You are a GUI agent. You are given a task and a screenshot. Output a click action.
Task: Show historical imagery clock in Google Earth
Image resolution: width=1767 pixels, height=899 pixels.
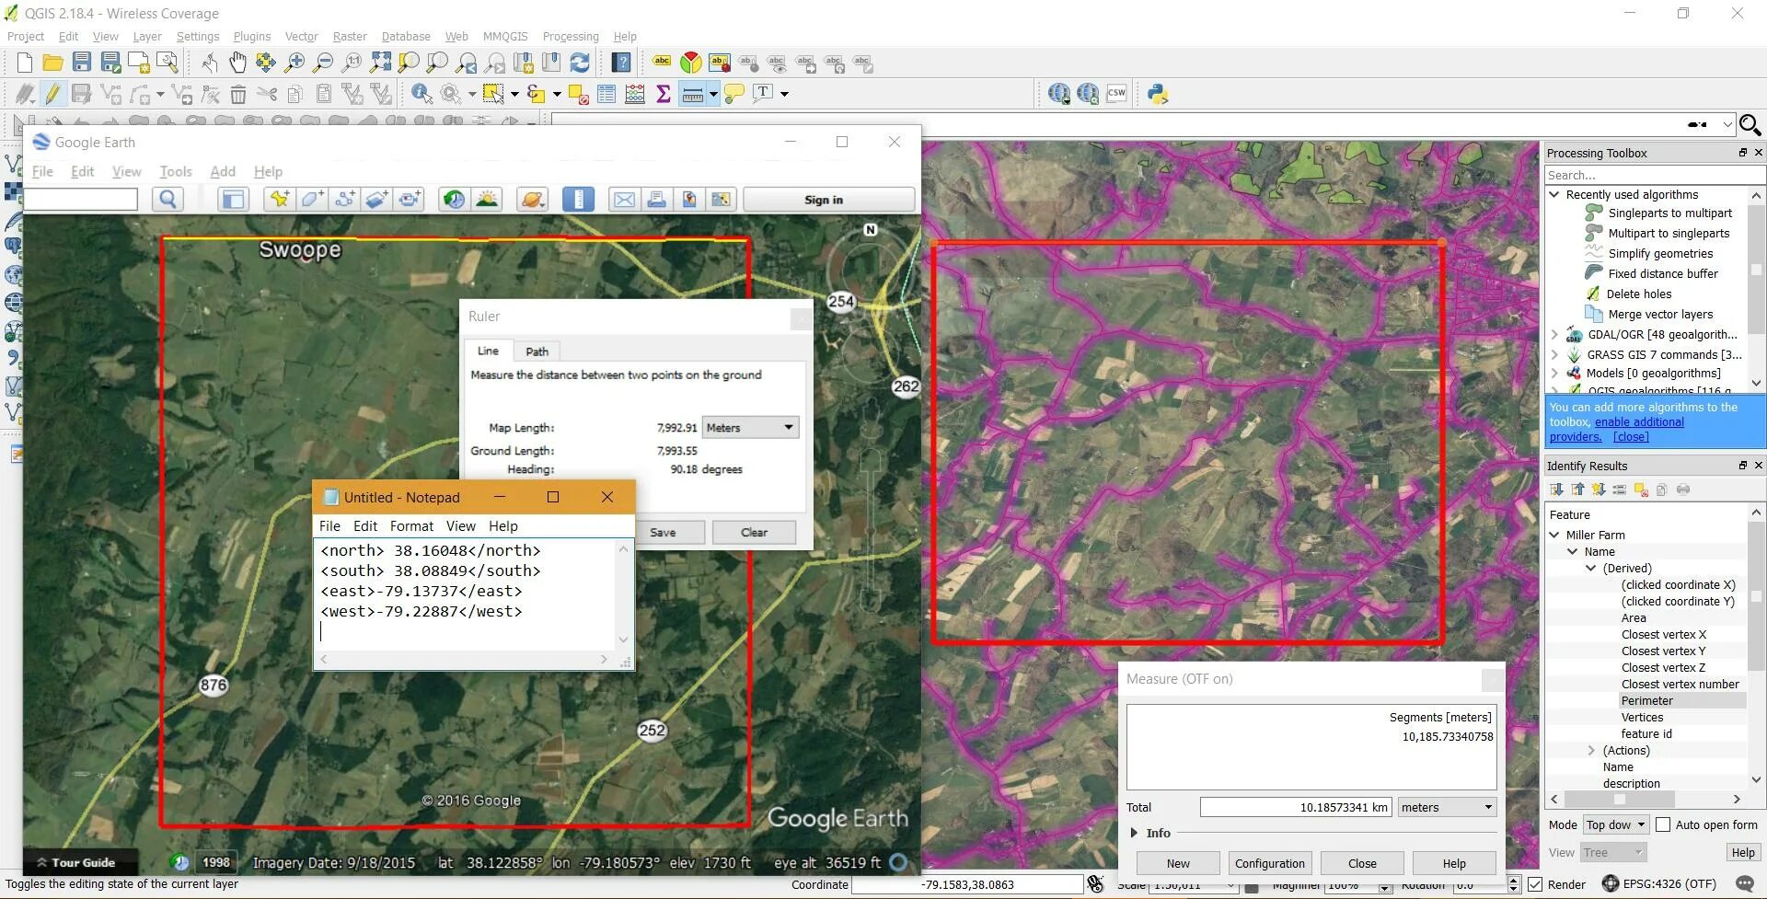click(x=454, y=199)
